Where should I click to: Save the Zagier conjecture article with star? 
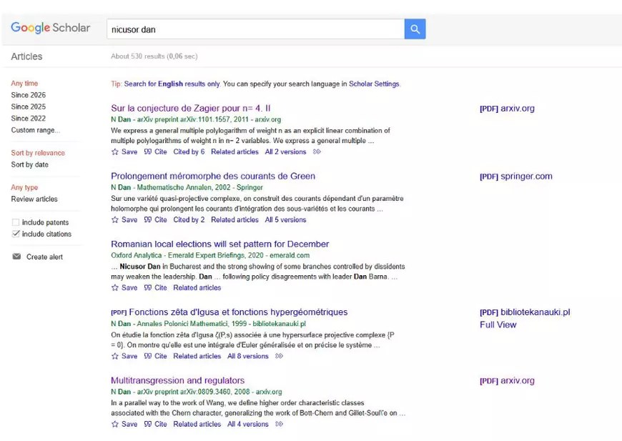[124, 152]
